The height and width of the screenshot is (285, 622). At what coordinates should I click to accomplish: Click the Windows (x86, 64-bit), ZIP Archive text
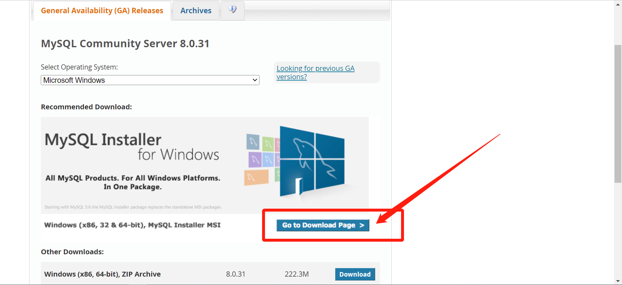click(102, 274)
